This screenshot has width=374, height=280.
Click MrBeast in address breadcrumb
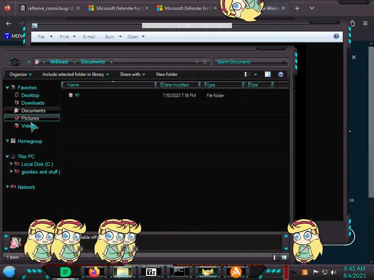[59, 62]
